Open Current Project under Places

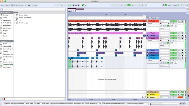tap(8, 49)
